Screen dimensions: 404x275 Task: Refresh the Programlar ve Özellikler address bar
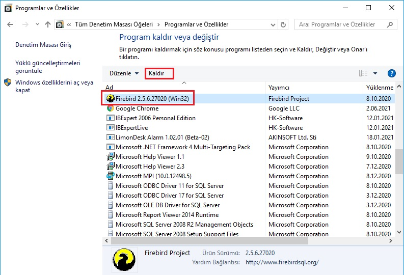tap(283, 24)
